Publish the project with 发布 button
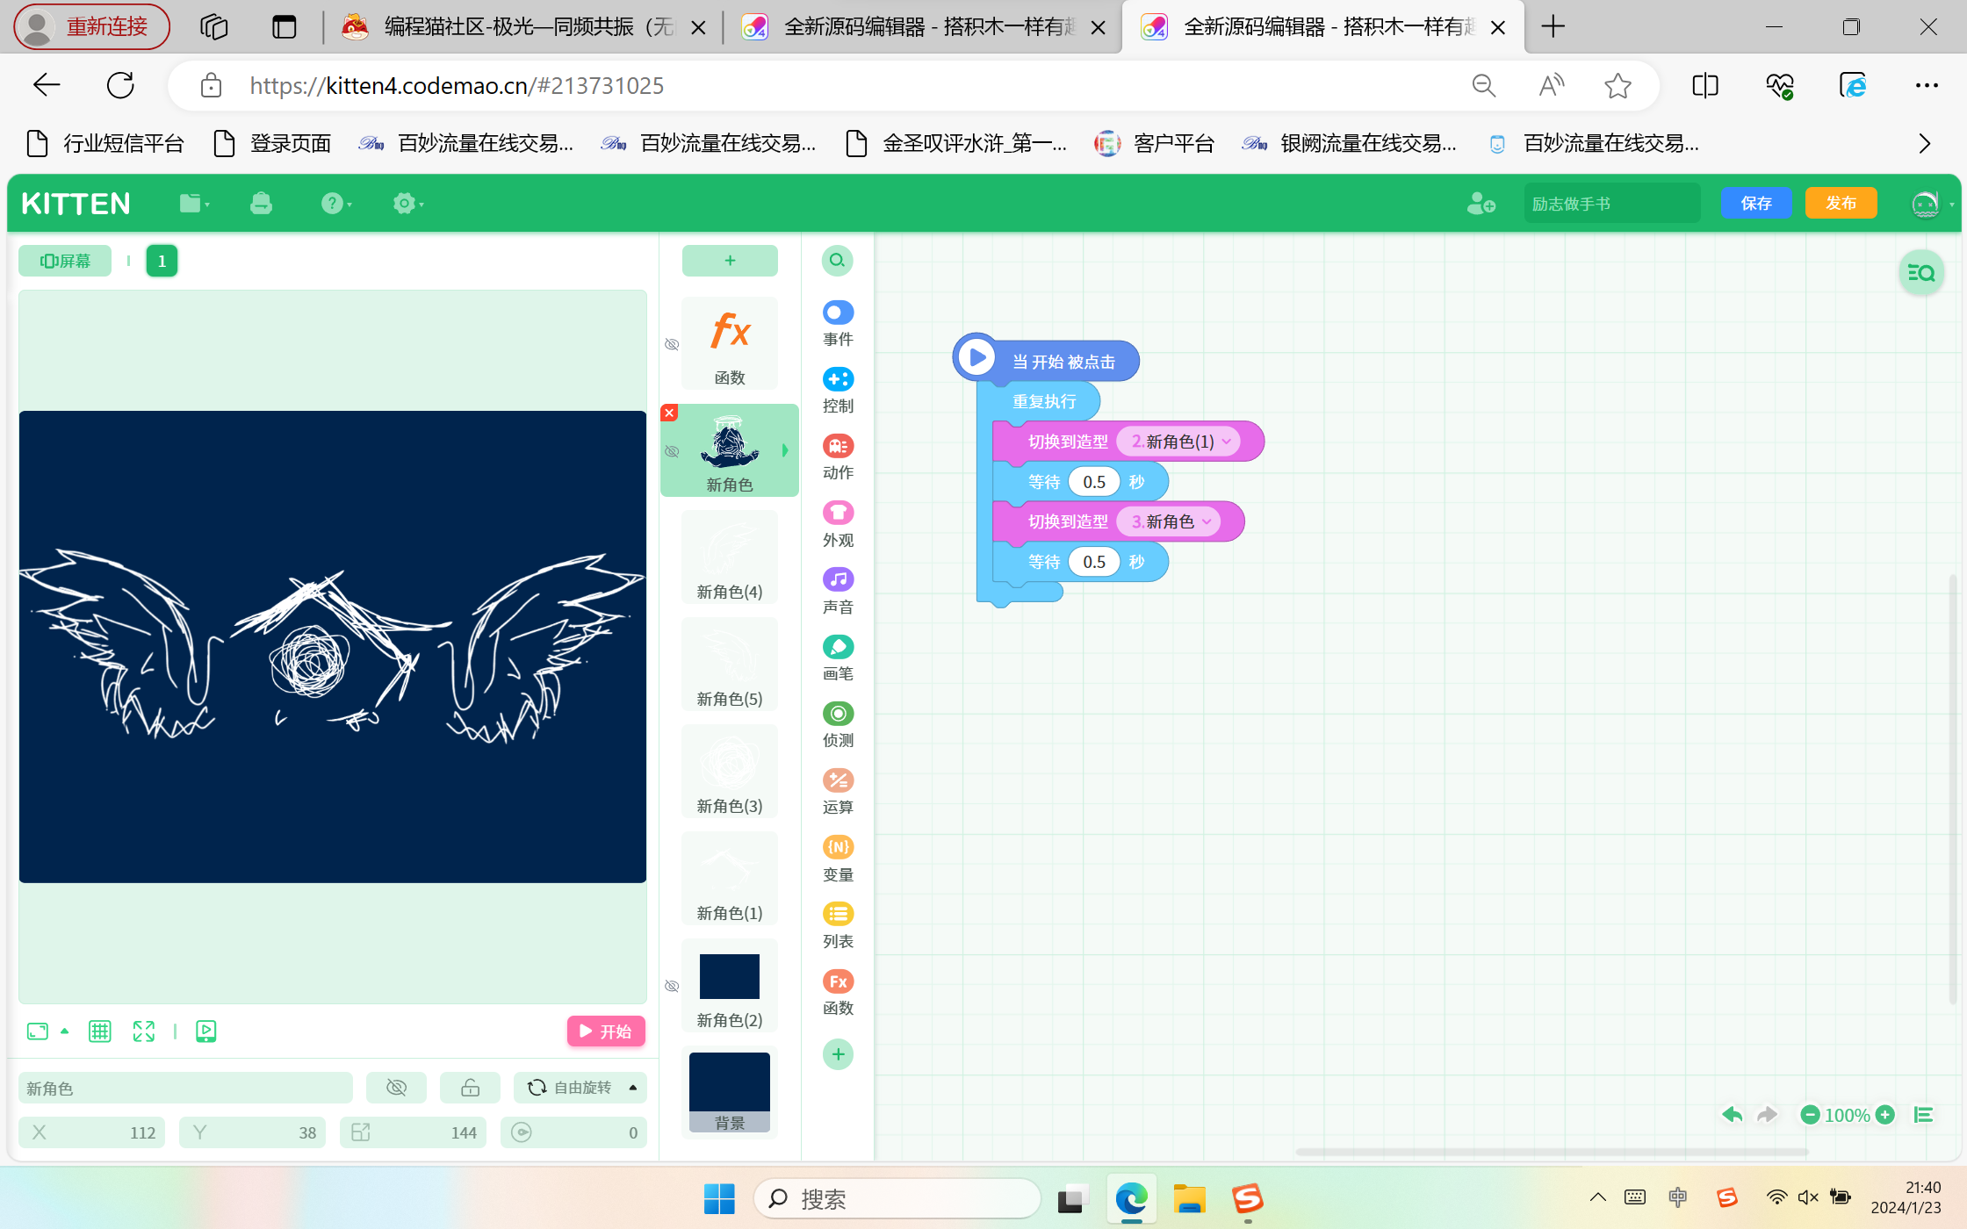This screenshot has height=1229, width=1967. 1841,204
